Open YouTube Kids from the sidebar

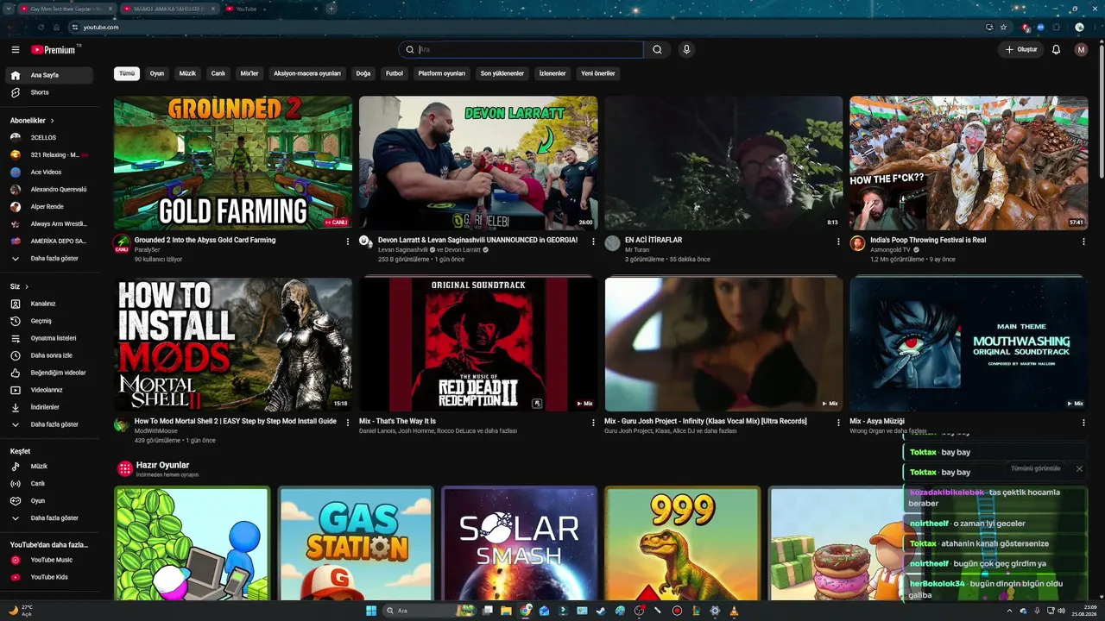(51, 578)
